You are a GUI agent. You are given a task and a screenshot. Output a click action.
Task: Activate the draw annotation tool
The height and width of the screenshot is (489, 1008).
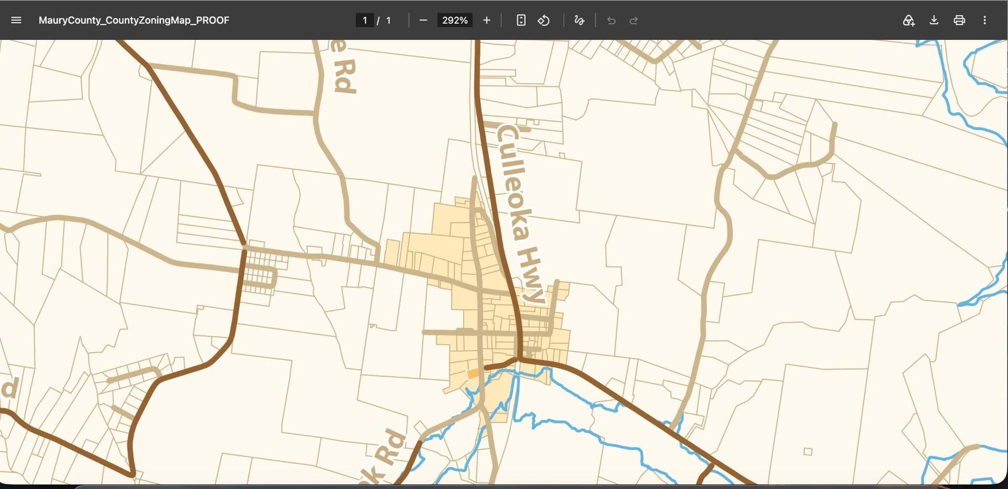[x=579, y=20]
